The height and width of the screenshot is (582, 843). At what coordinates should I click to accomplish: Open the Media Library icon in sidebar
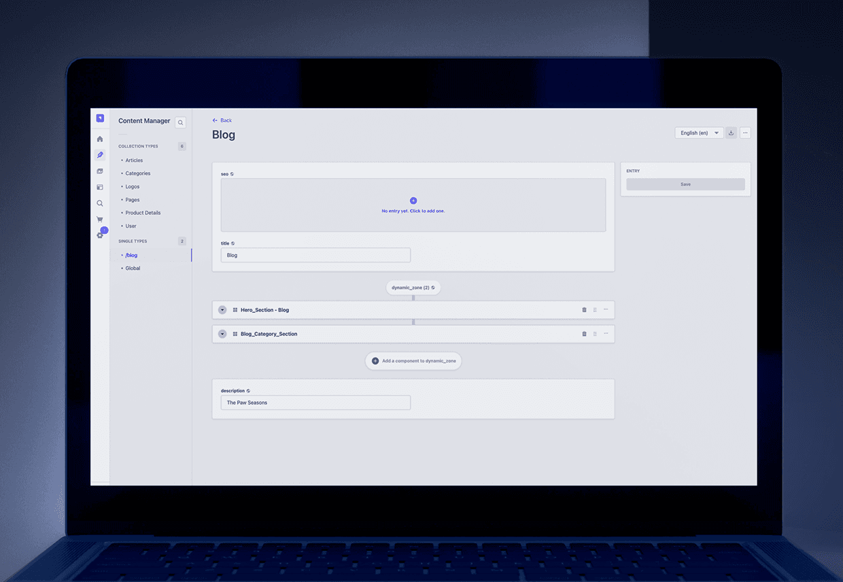pyautogui.click(x=100, y=171)
